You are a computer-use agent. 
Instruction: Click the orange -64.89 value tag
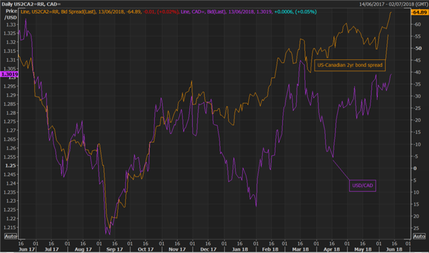(419, 12)
